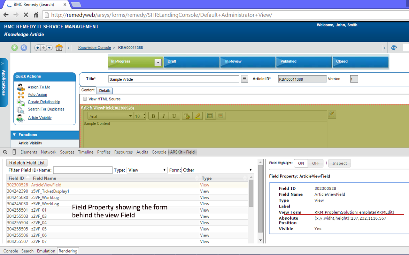Apply underline formatting in the editor
The image size is (409, 255).
tap(174, 116)
